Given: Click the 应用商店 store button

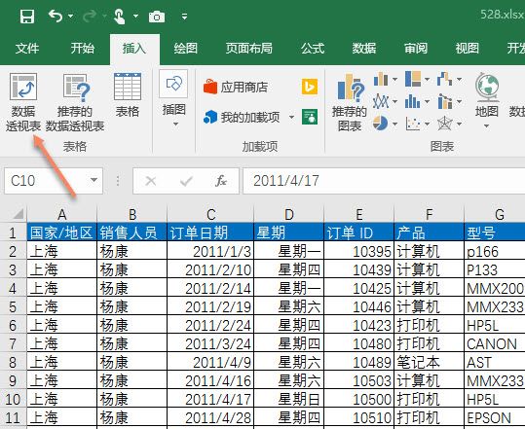Looking at the screenshot, I should (x=236, y=87).
